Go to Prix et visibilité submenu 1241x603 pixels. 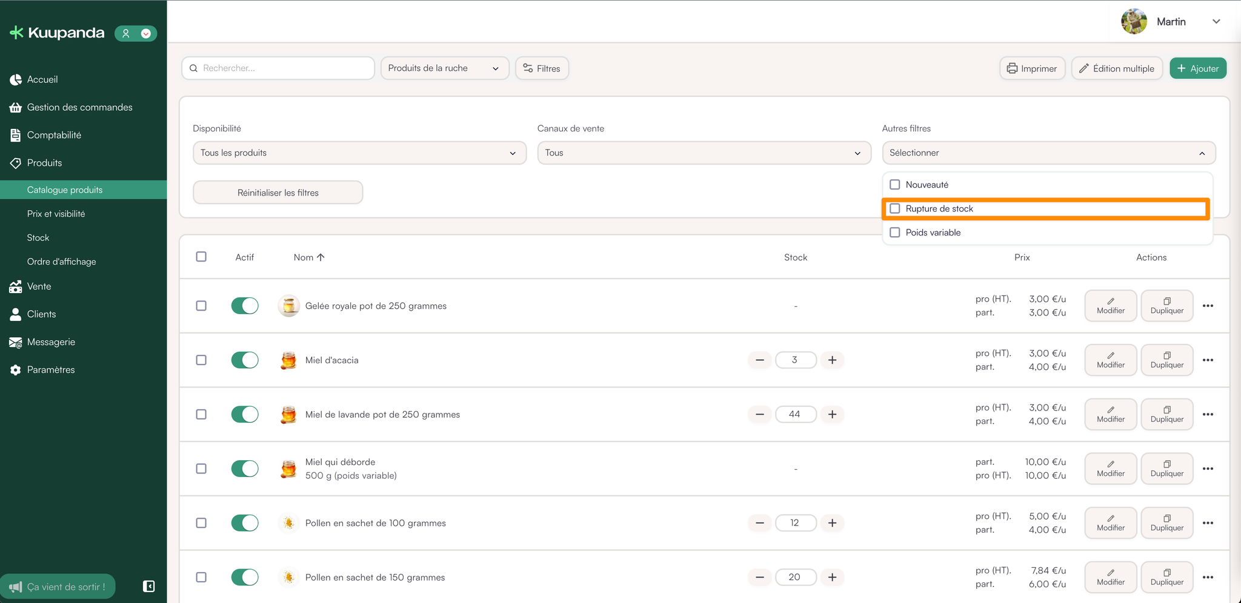coord(56,214)
